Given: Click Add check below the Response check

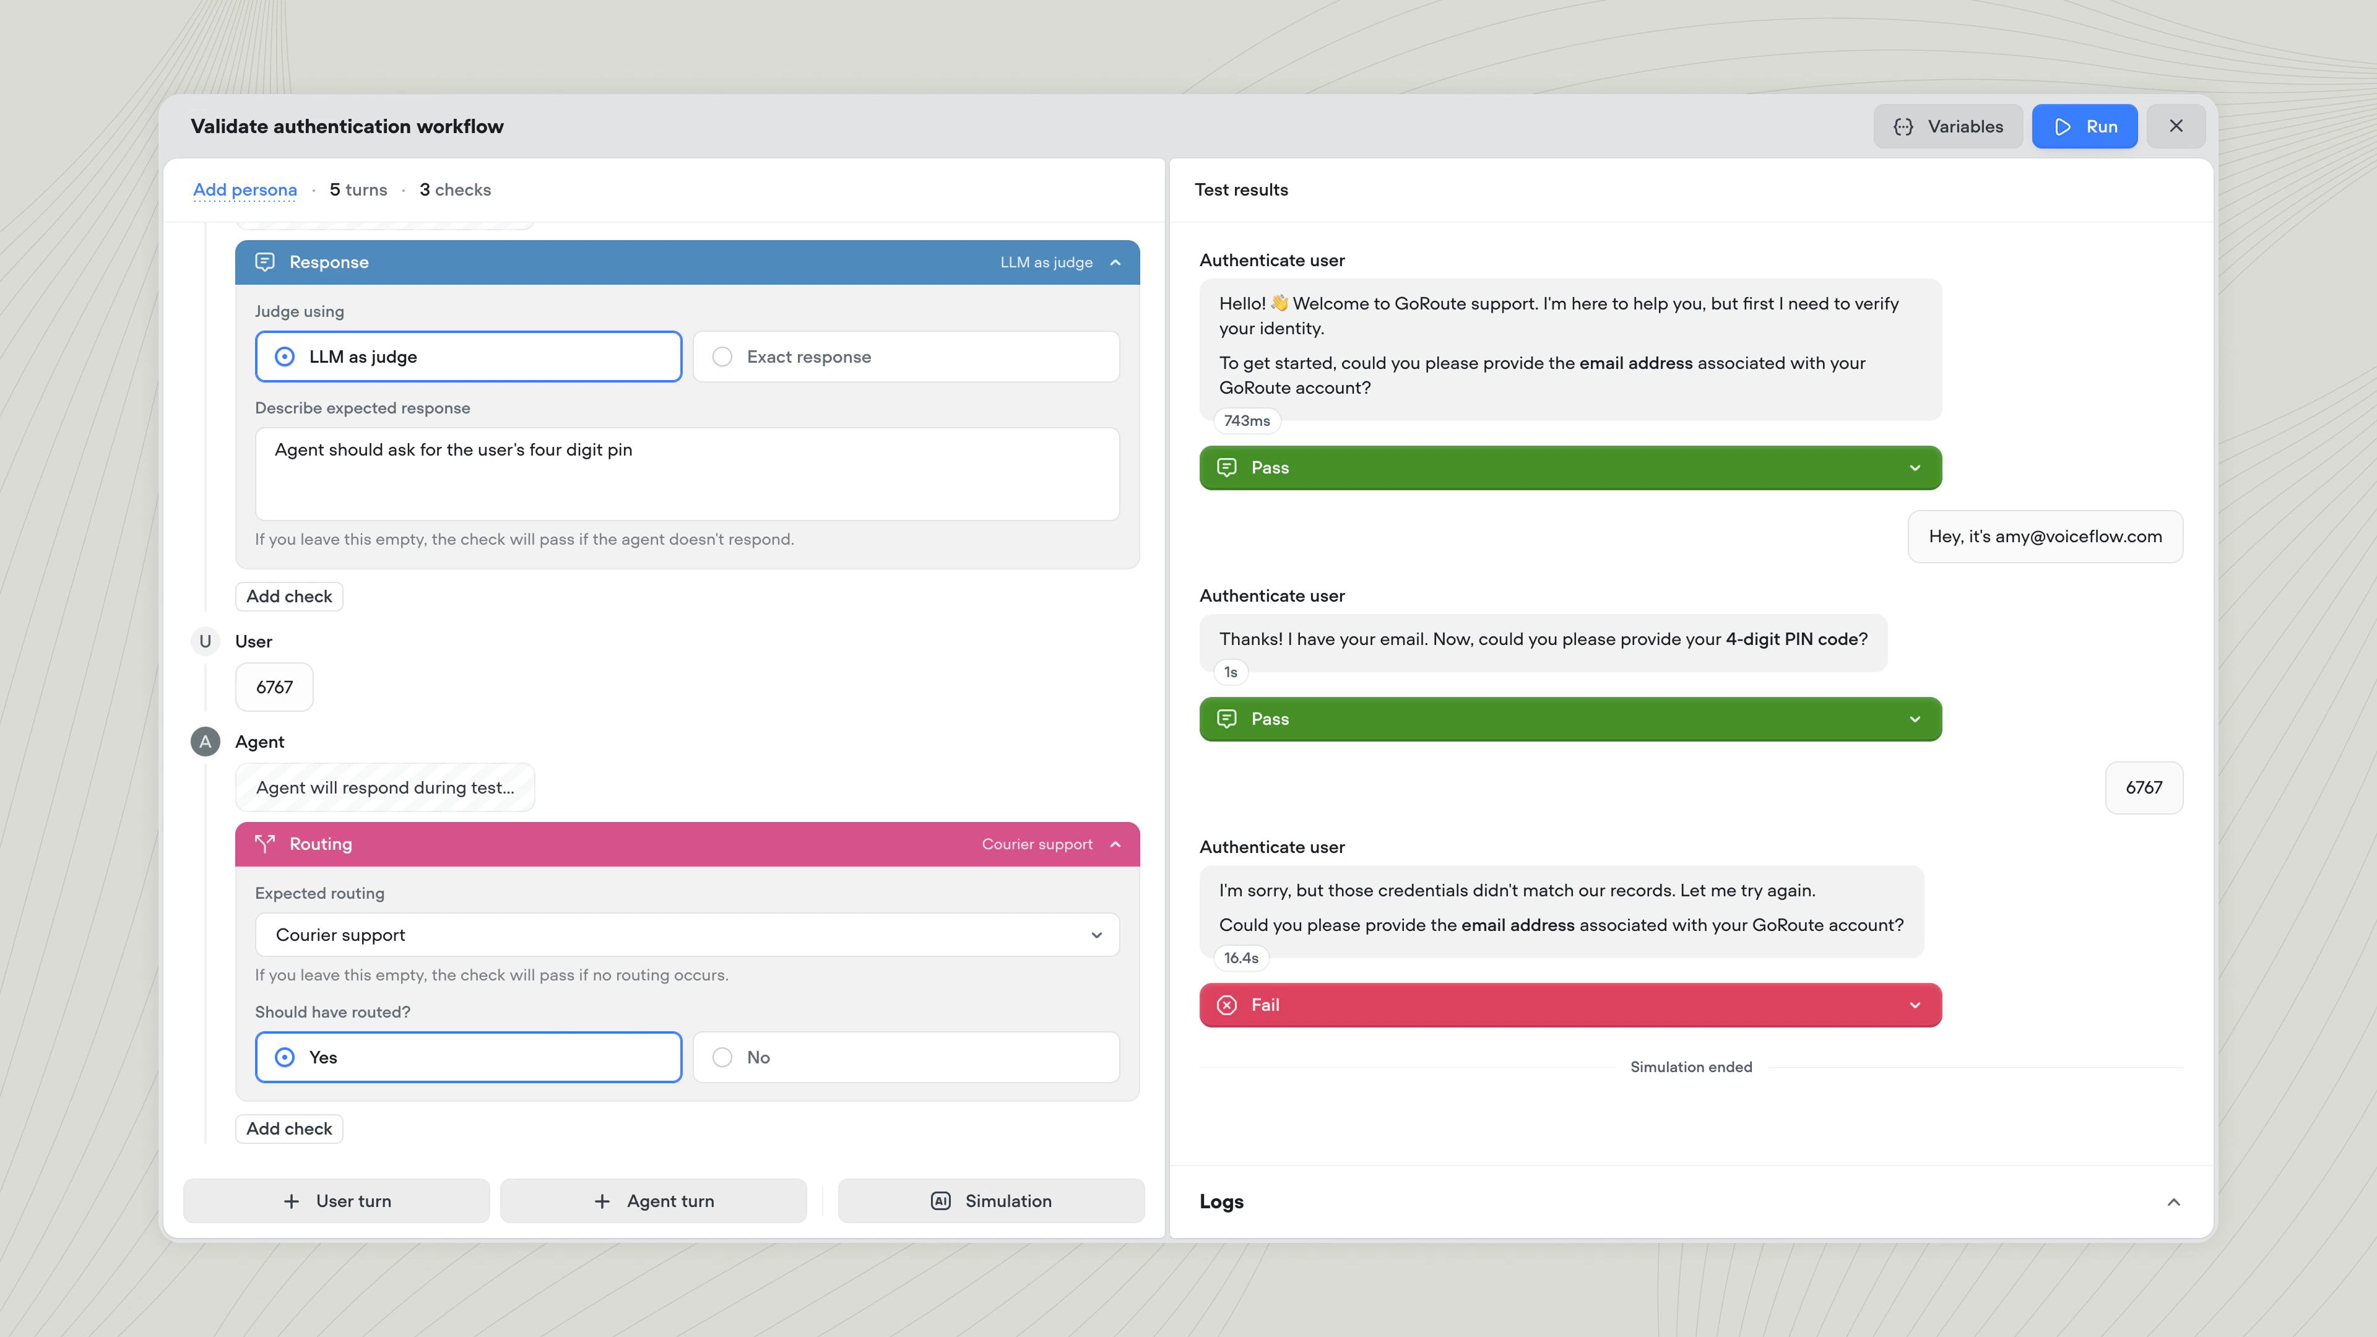Looking at the screenshot, I should point(289,596).
